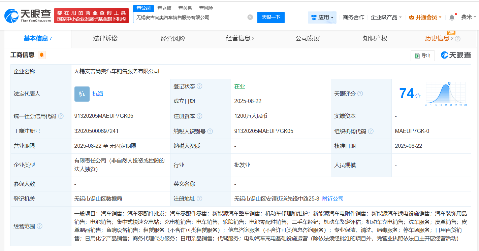Click the help icon next to 注册资本

tap(200, 116)
